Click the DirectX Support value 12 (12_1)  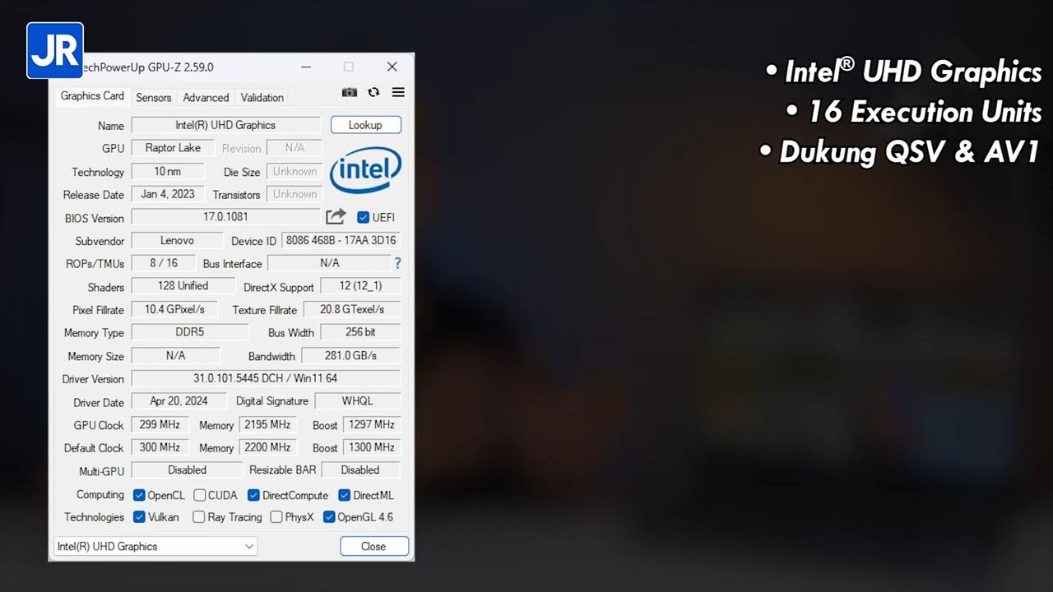pos(360,286)
